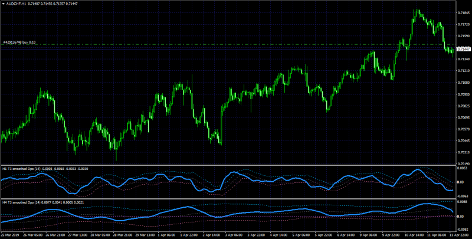This screenshot has width=472, height=239.
Task: Select the #429126748 buy 0.10 order label
Action: [19, 42]
